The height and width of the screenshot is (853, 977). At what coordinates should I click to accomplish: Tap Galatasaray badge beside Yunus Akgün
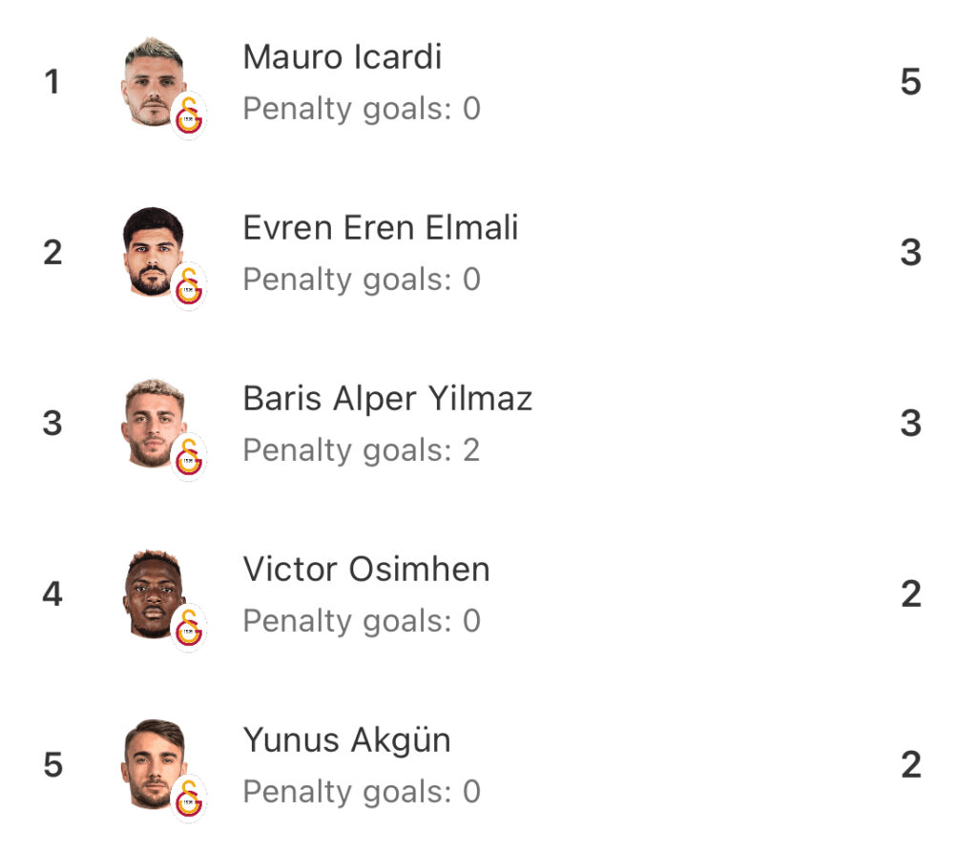pos(189,799)
